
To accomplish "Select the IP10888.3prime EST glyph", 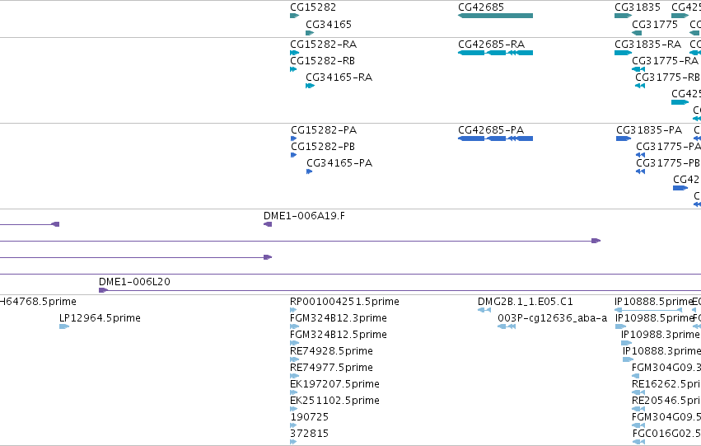I will click(629, 359).
